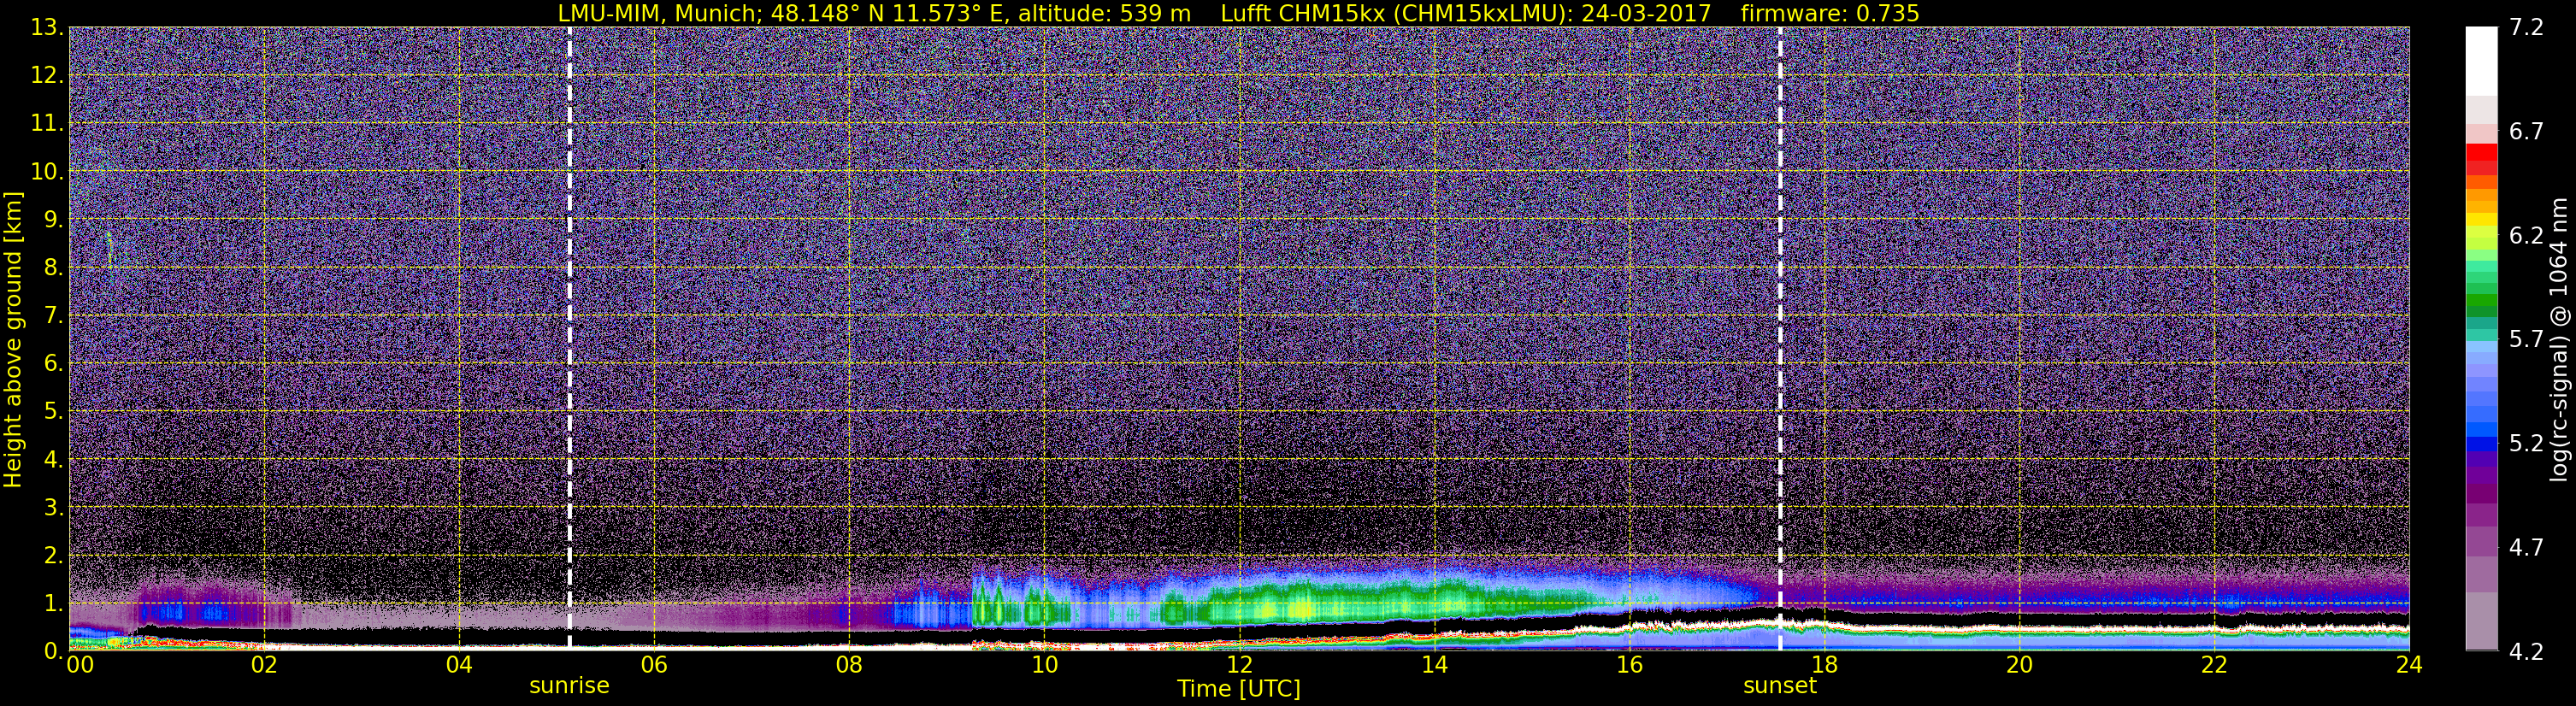Click the height axis tick label '6.'
Viewport: 2576px width, 706px height.
[x=53, y=363]
